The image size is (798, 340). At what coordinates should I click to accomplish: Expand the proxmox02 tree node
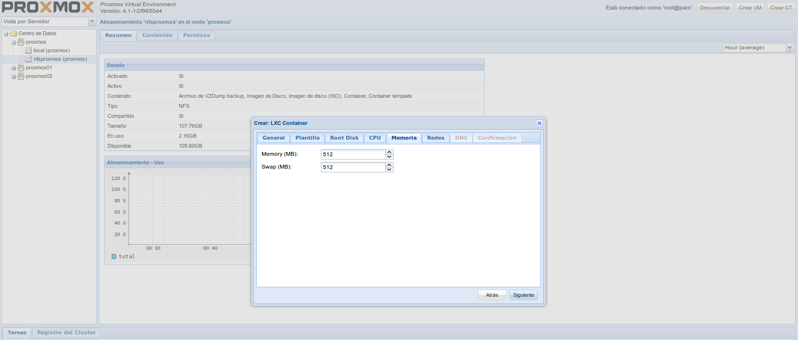tap(14, 76)
